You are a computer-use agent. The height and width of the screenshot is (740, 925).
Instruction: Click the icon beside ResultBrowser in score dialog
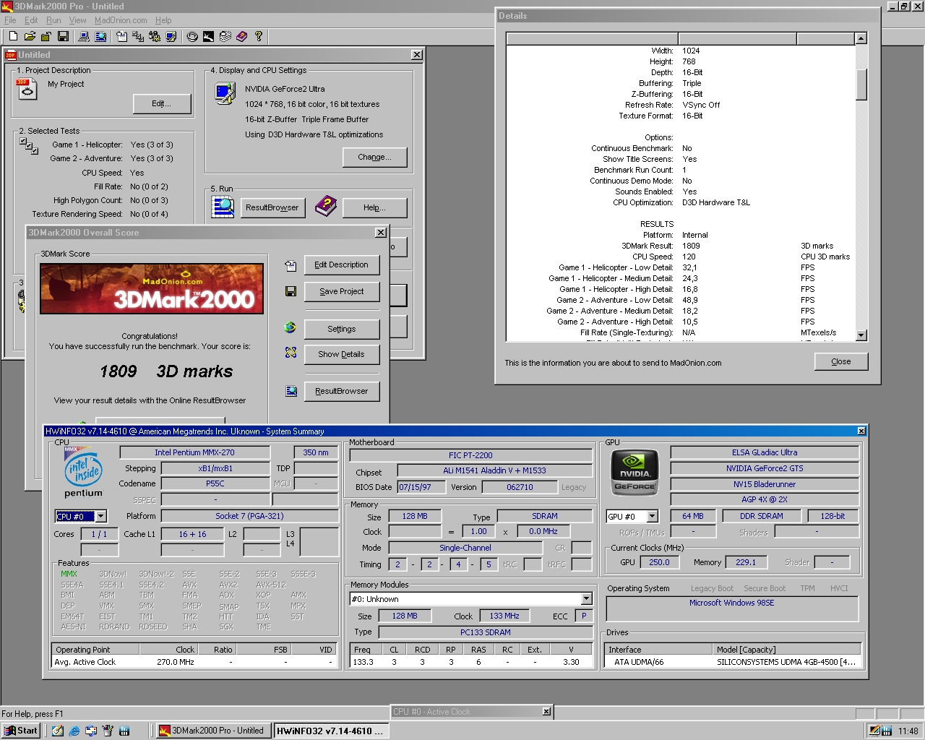(x=291, y=391)
